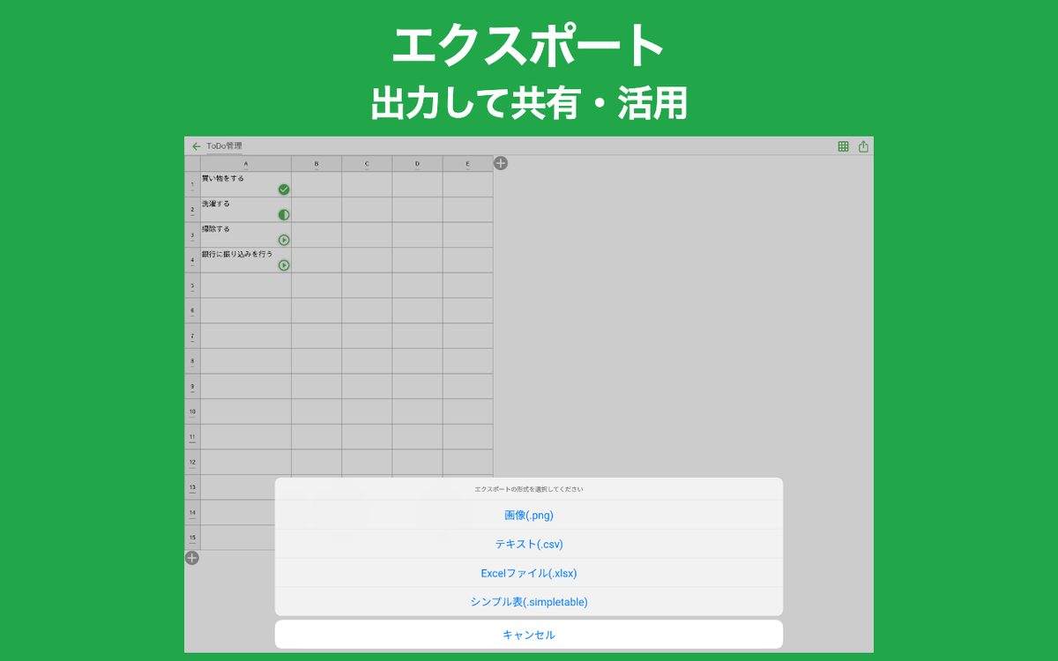This screenshot has height=661, width=1058.
Task: Select empty cell C2
Action: point(367,210)
